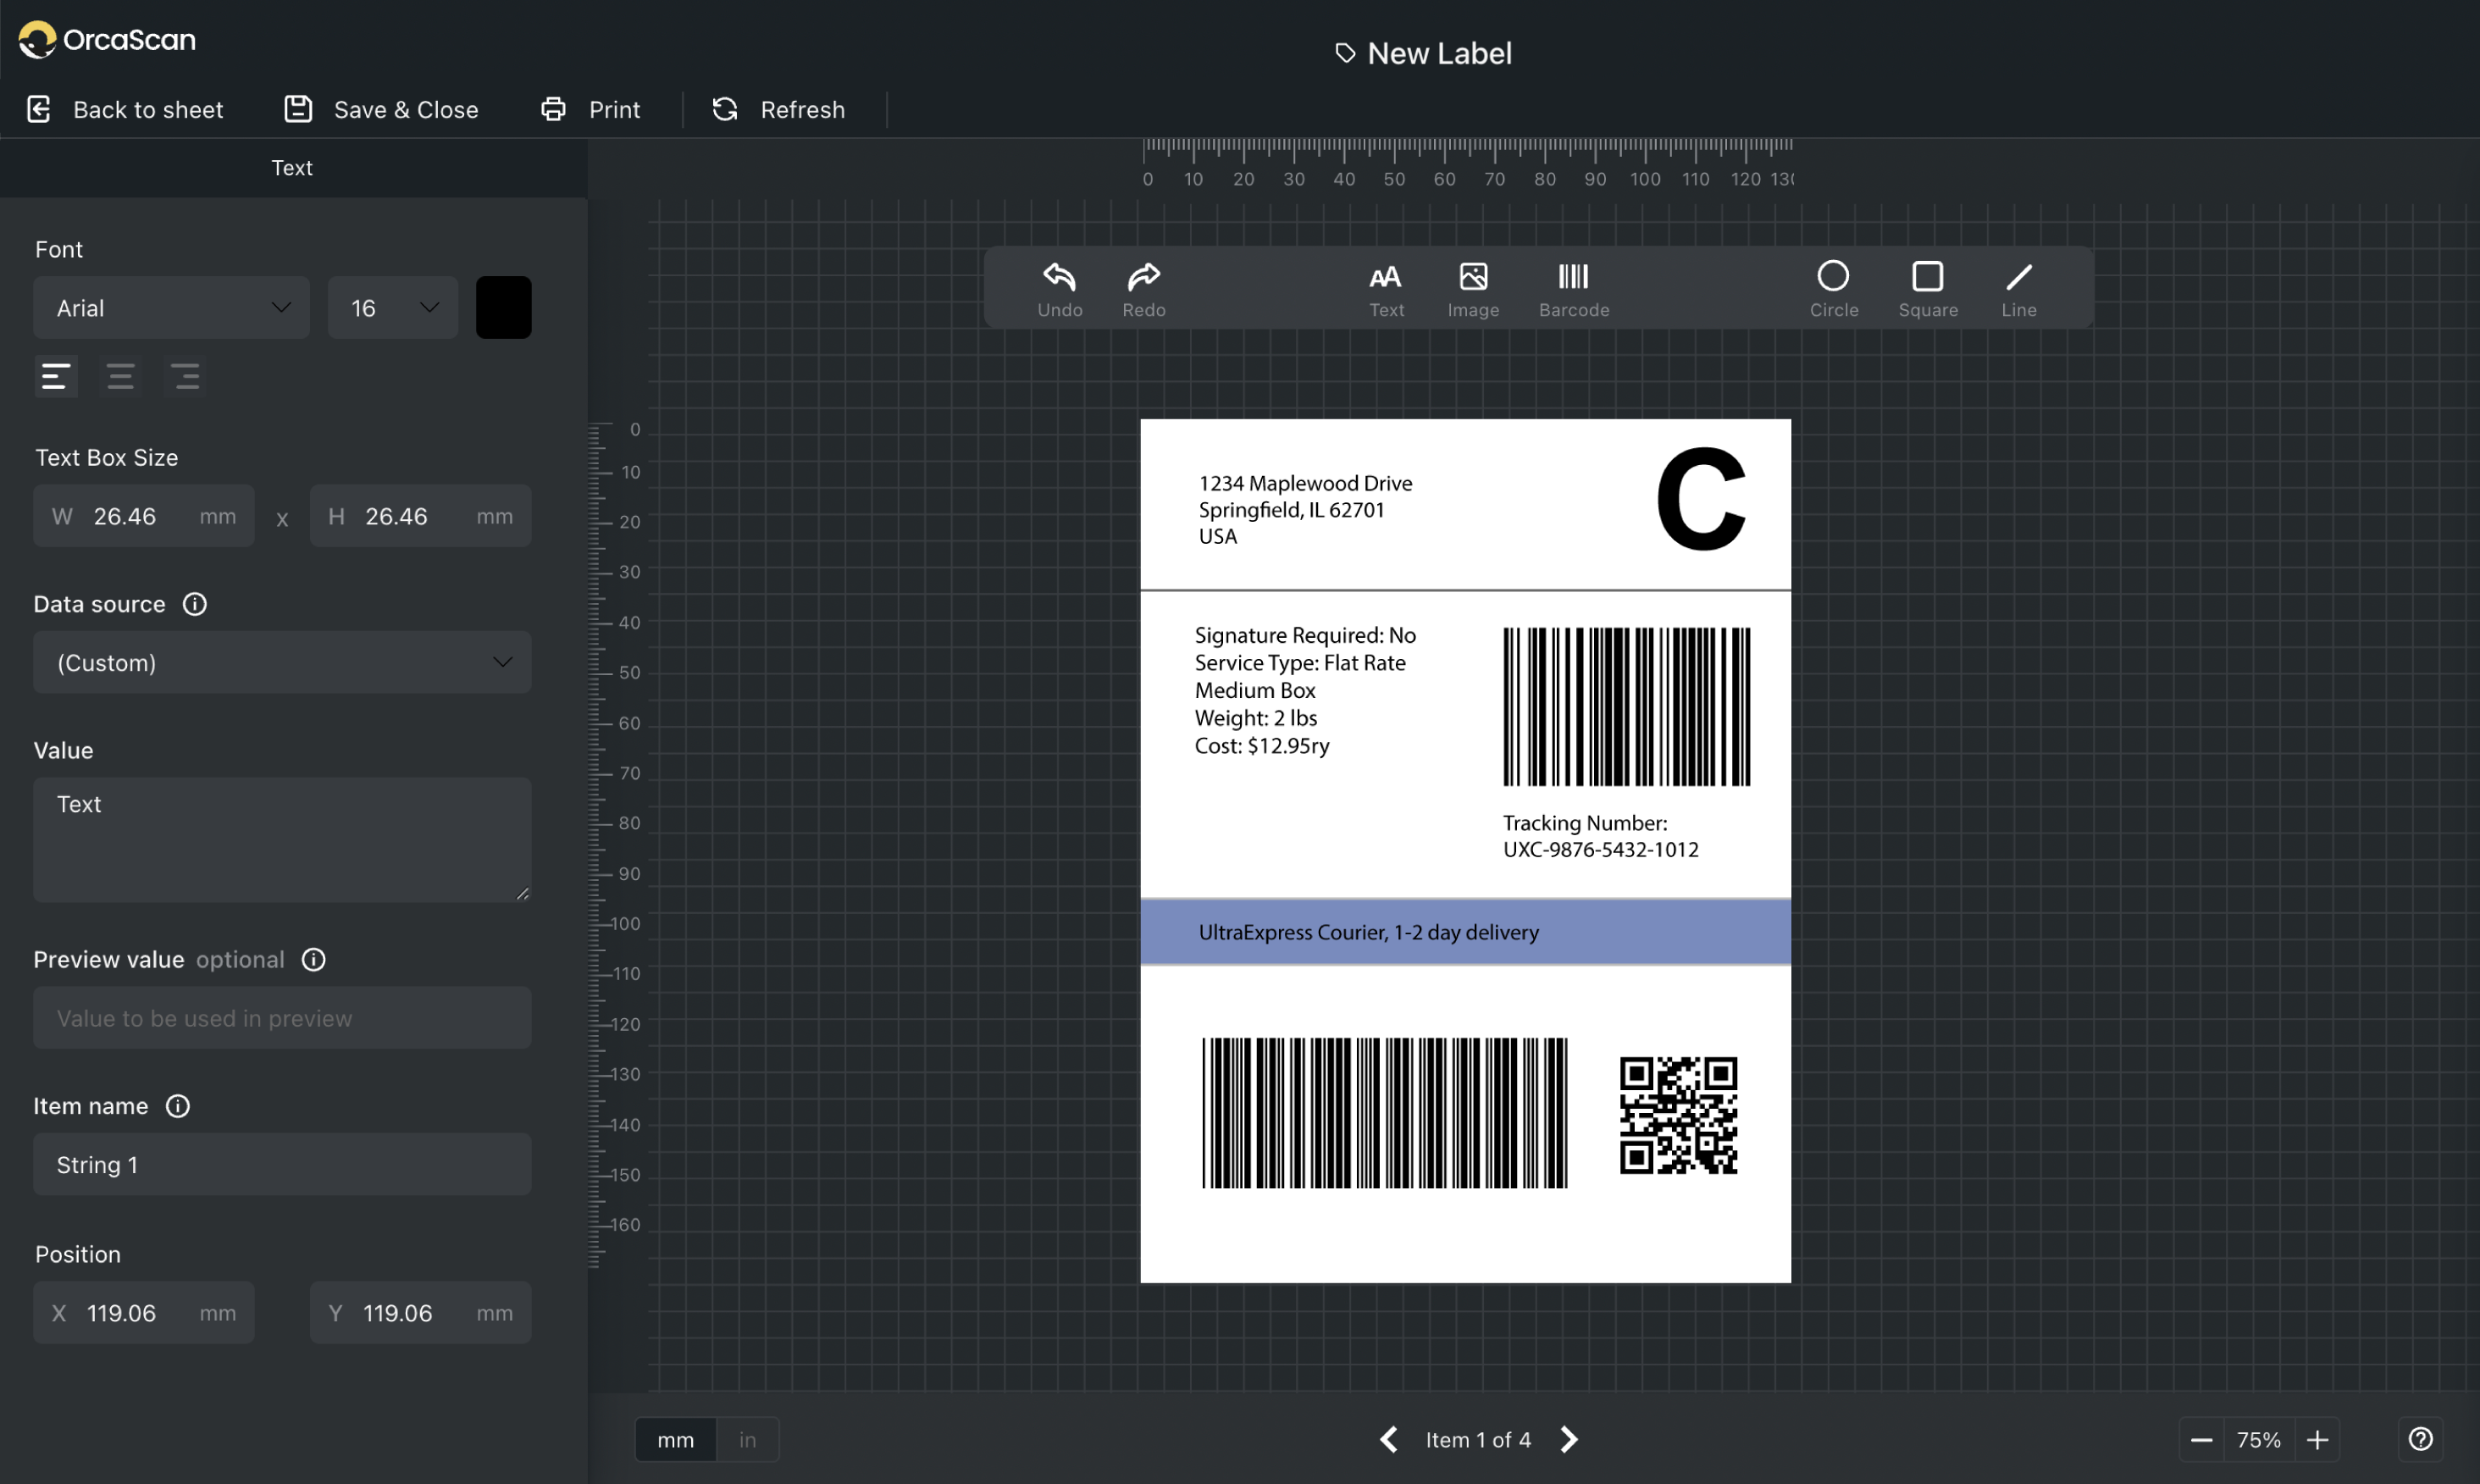Select the Signature Required text block

(x=1305, y=690)
